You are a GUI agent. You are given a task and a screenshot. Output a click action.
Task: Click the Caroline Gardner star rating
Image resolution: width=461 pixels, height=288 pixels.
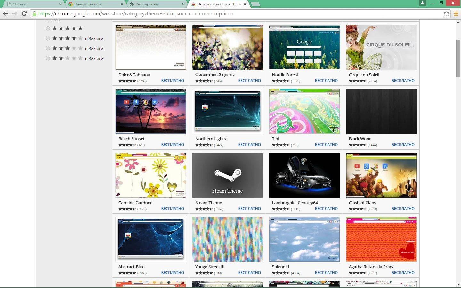coord(127,209)
